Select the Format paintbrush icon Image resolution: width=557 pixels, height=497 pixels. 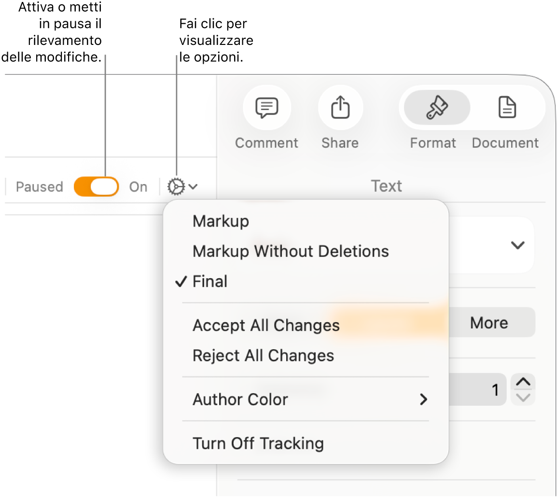[x=436, y=107]
